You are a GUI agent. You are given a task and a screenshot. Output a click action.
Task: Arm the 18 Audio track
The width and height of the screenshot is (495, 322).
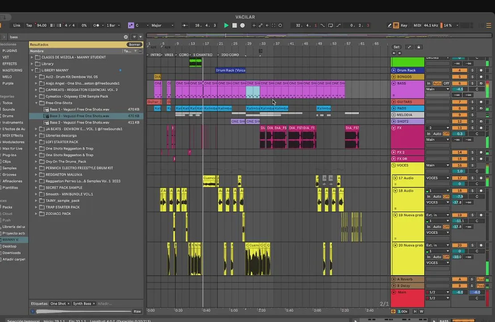[x=481, y=191]
